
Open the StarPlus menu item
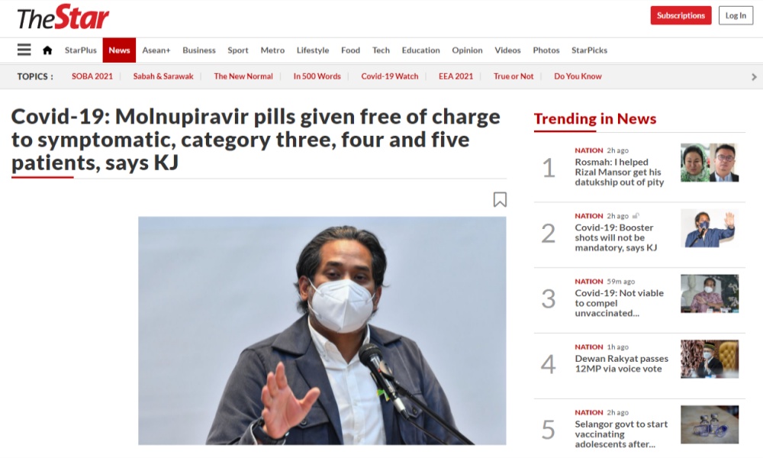click(x=81, y=50)
